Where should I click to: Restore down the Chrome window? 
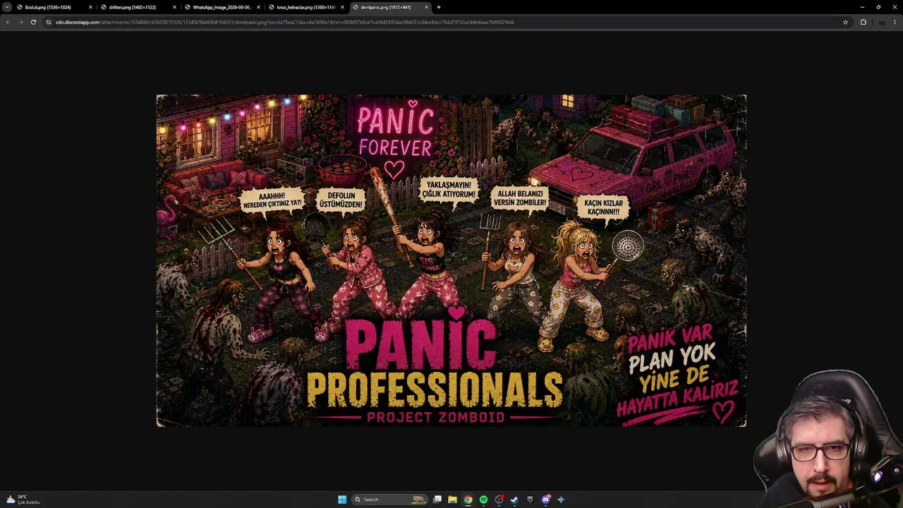click(878, 7)
